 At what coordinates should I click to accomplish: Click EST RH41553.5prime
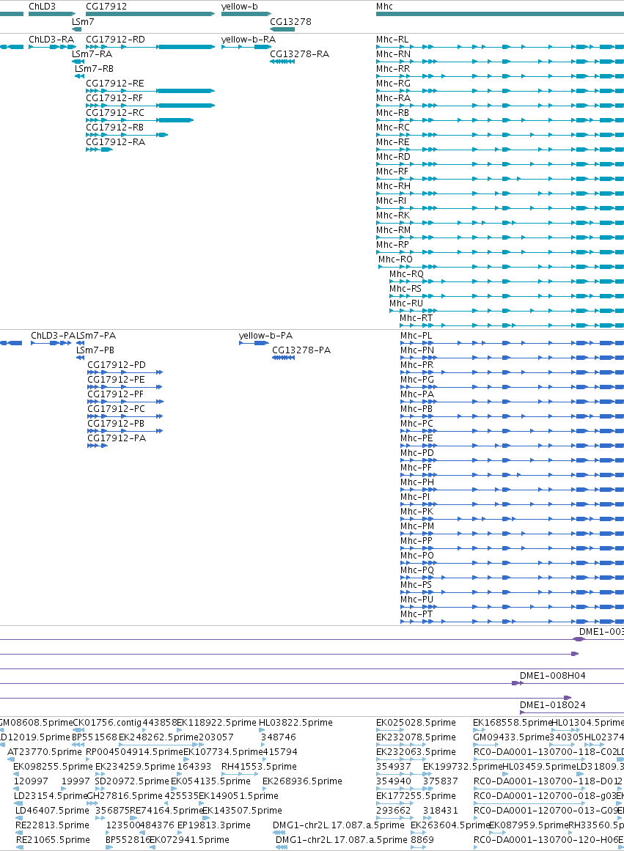[259, 767]
